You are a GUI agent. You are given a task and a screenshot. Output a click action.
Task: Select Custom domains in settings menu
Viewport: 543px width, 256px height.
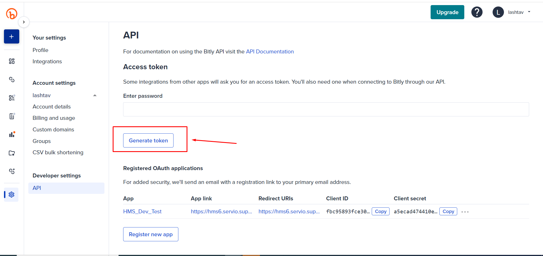[x=53, y=130]
